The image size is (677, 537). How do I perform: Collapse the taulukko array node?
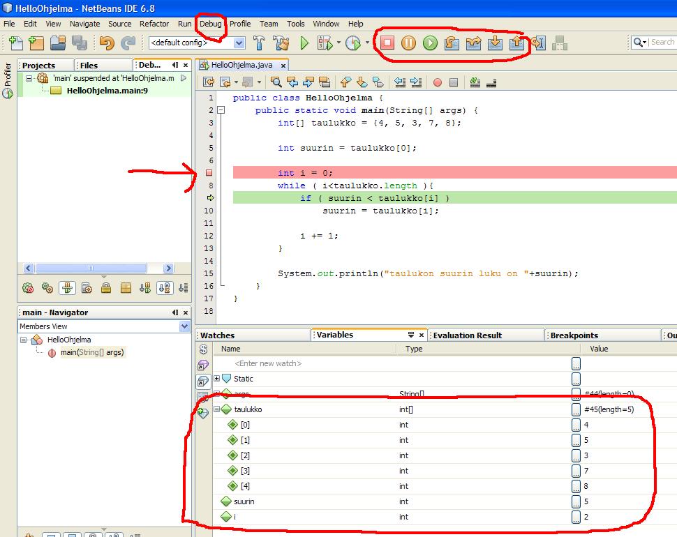point(217,409)
